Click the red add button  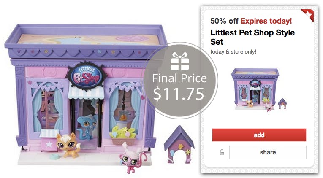[x=259, y=135]
